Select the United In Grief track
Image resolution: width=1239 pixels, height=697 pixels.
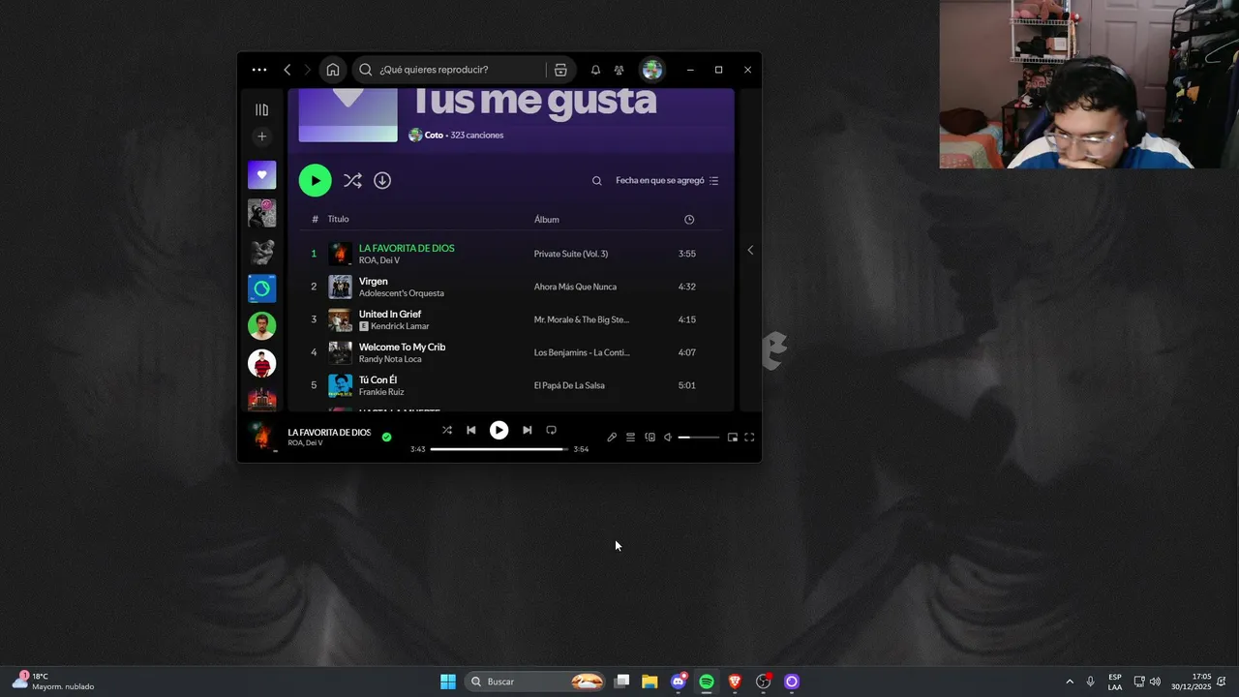511,319
